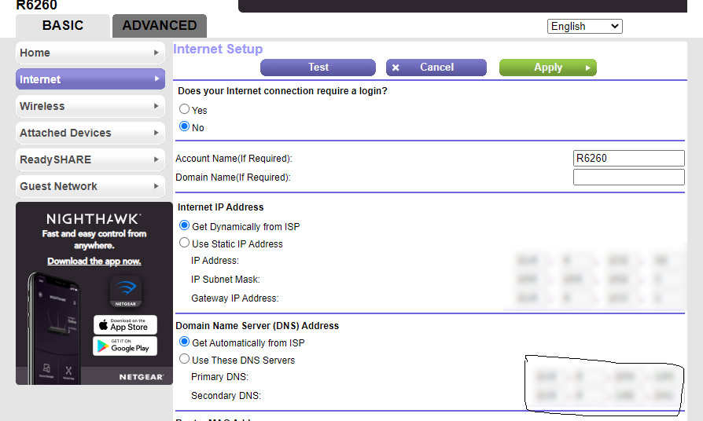Click the Netgear Nighthawk app icon
703x421 pixels.
click(x=126, y=291)
